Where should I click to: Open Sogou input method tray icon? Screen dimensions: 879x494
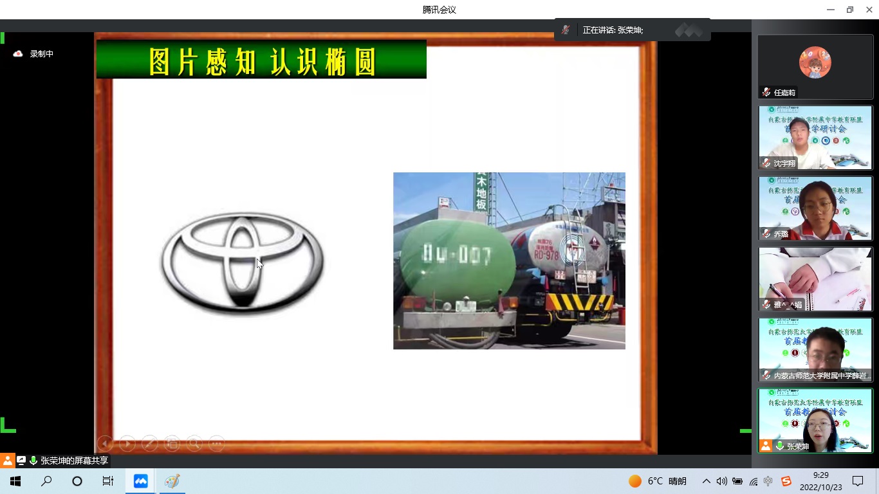point(786,481)
